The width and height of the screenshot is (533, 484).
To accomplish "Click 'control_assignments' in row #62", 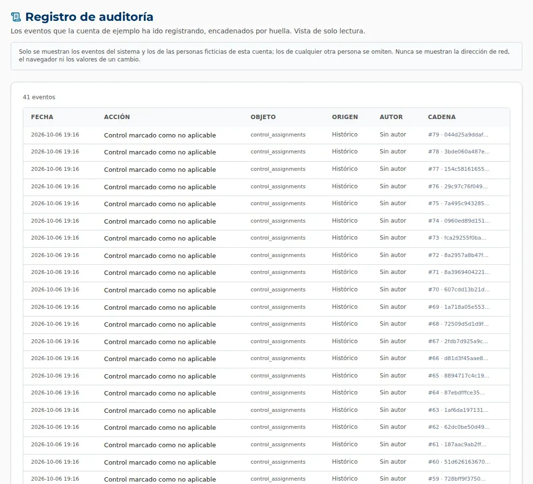I will (278, 427).
